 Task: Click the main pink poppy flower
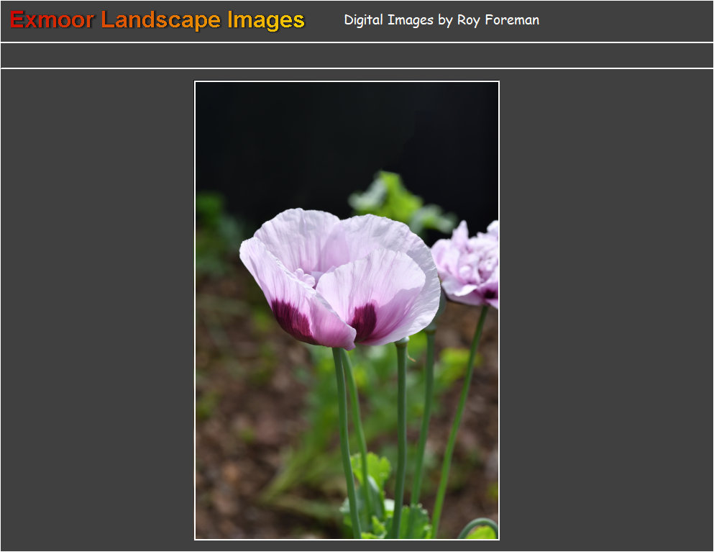click(x=338, y=273)
